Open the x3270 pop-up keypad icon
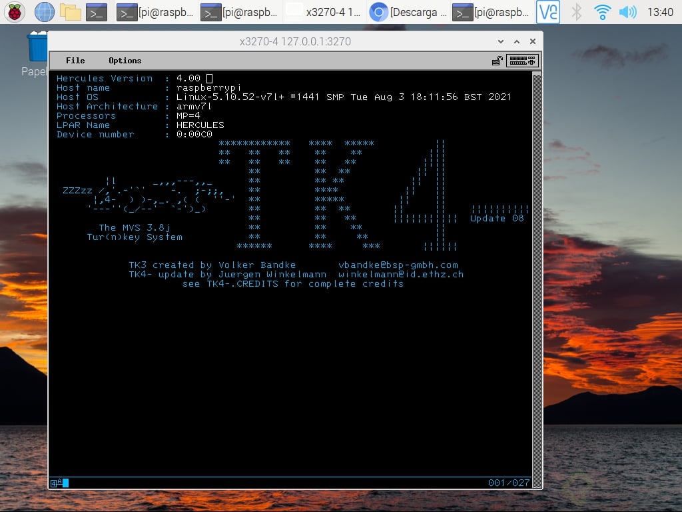 coord(522,60)
